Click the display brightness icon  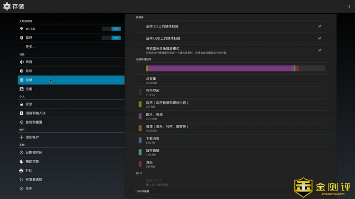click(22, 71)
